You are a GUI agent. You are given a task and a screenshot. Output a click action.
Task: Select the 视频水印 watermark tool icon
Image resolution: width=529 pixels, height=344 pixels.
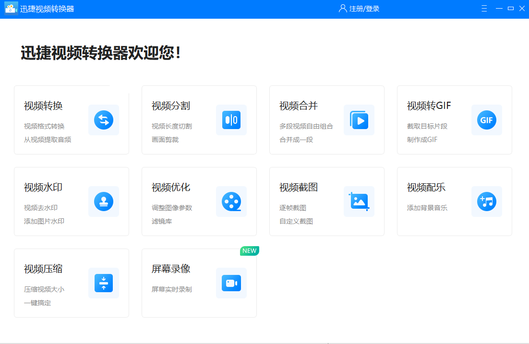(104, 202)
